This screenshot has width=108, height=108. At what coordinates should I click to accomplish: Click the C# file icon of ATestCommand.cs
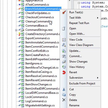pyautogui.click(x=22, y=5)
